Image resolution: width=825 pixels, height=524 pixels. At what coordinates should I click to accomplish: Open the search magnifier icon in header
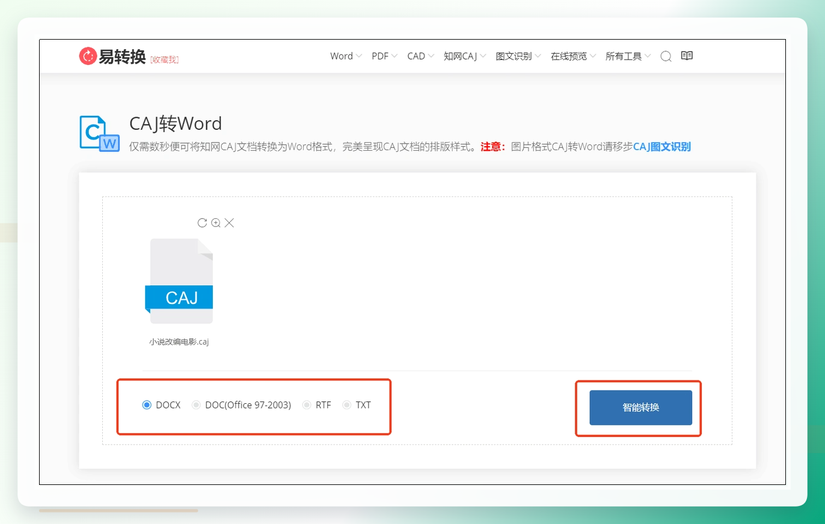click(666, 56)
